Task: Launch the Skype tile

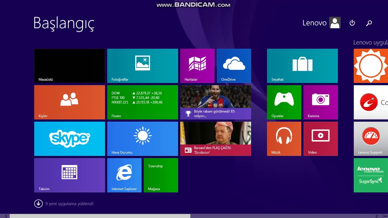Action: click(x=69, y=139)
